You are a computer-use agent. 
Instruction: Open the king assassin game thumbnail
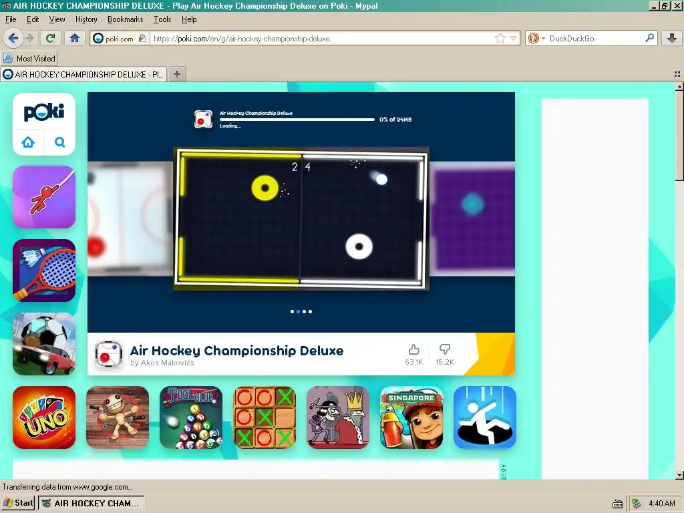point(338,417)
